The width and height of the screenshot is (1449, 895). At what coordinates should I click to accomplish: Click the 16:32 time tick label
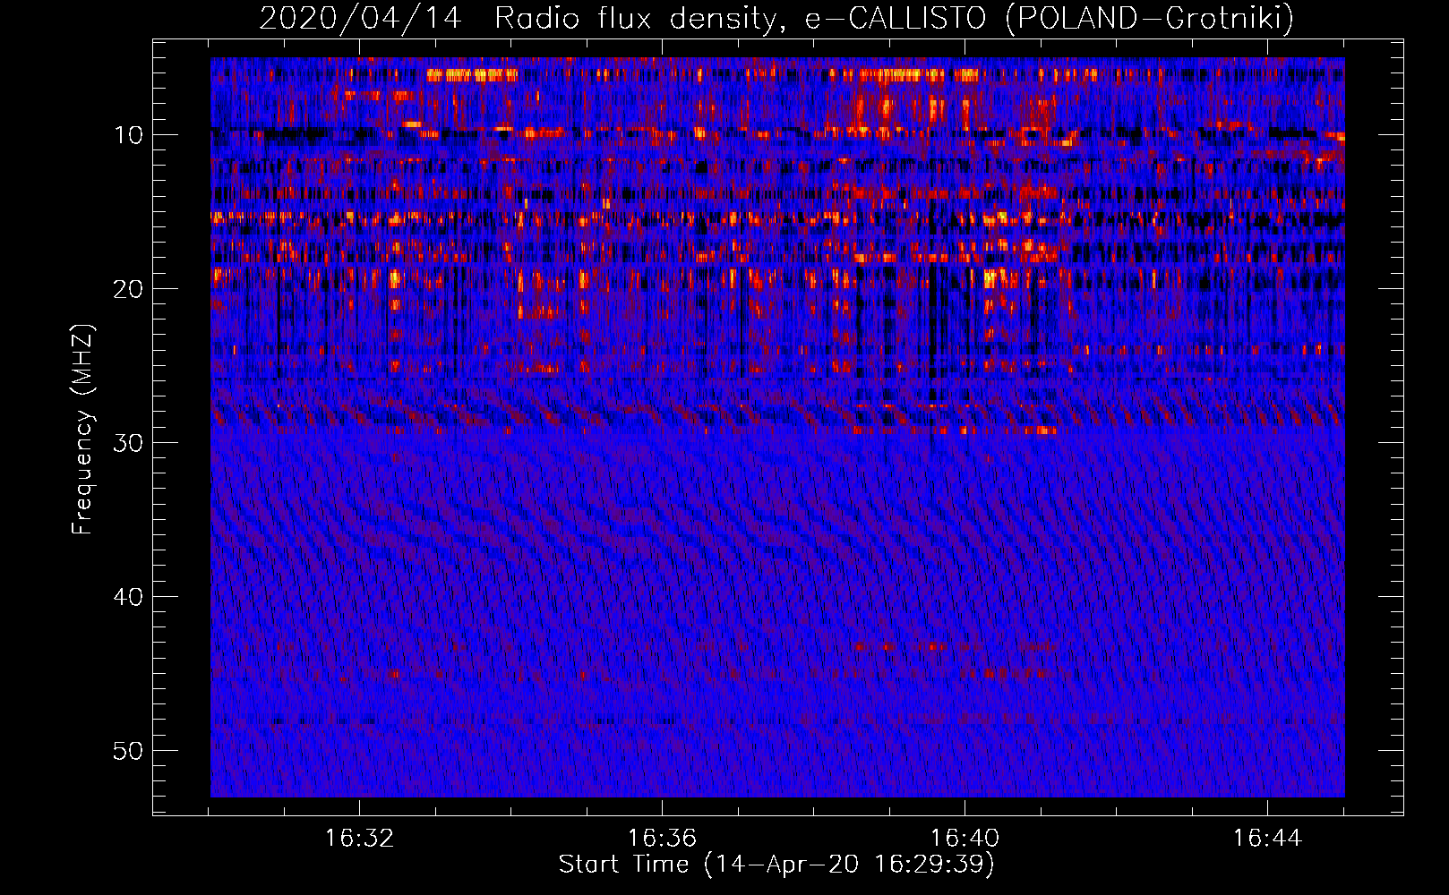coord(359,839)
